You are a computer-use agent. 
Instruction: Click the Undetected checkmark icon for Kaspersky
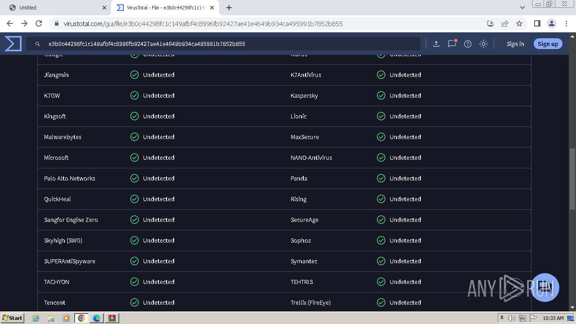[381, 95]
